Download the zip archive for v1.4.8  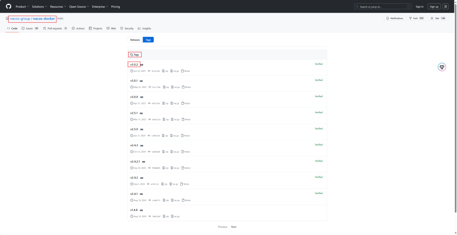coord(166,216)
